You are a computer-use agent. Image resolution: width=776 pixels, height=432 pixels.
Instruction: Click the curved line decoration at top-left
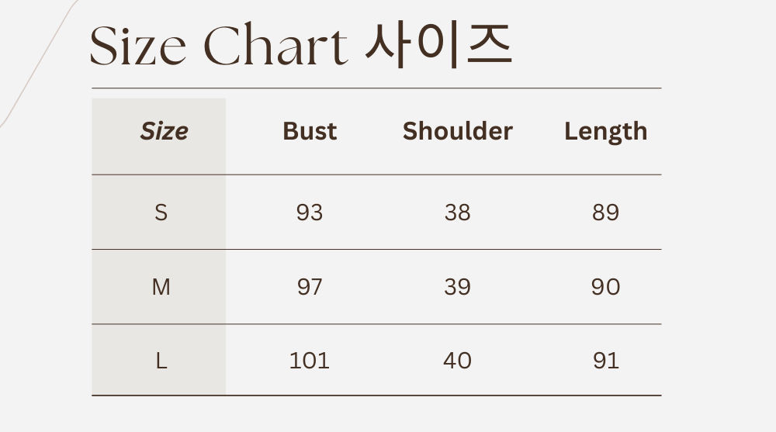click(35, 70)
